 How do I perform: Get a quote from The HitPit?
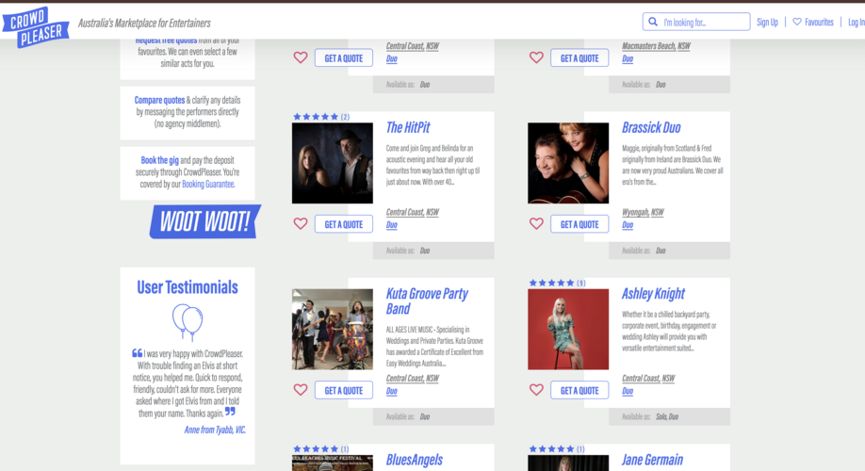[344, 224]
